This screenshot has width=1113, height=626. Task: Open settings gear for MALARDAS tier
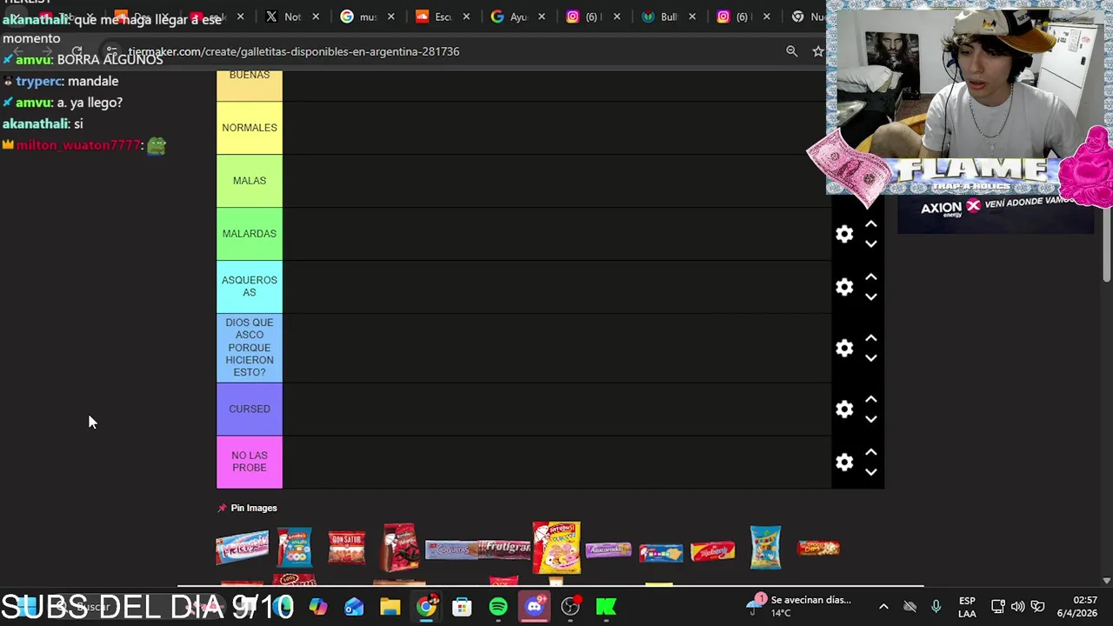(844, 234)
